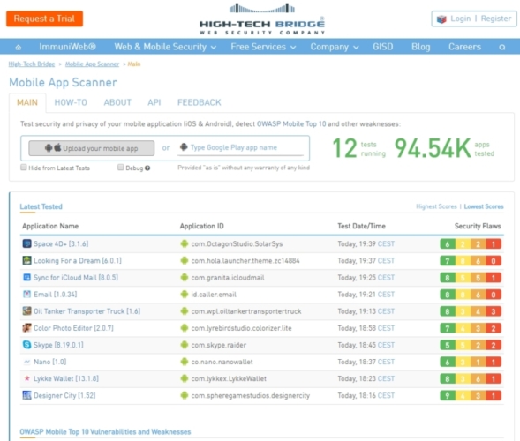This screenshot has height=441, width=520.
Task: Click High-Tech Bridge breadcrumb link
Action: click(32, 64)
